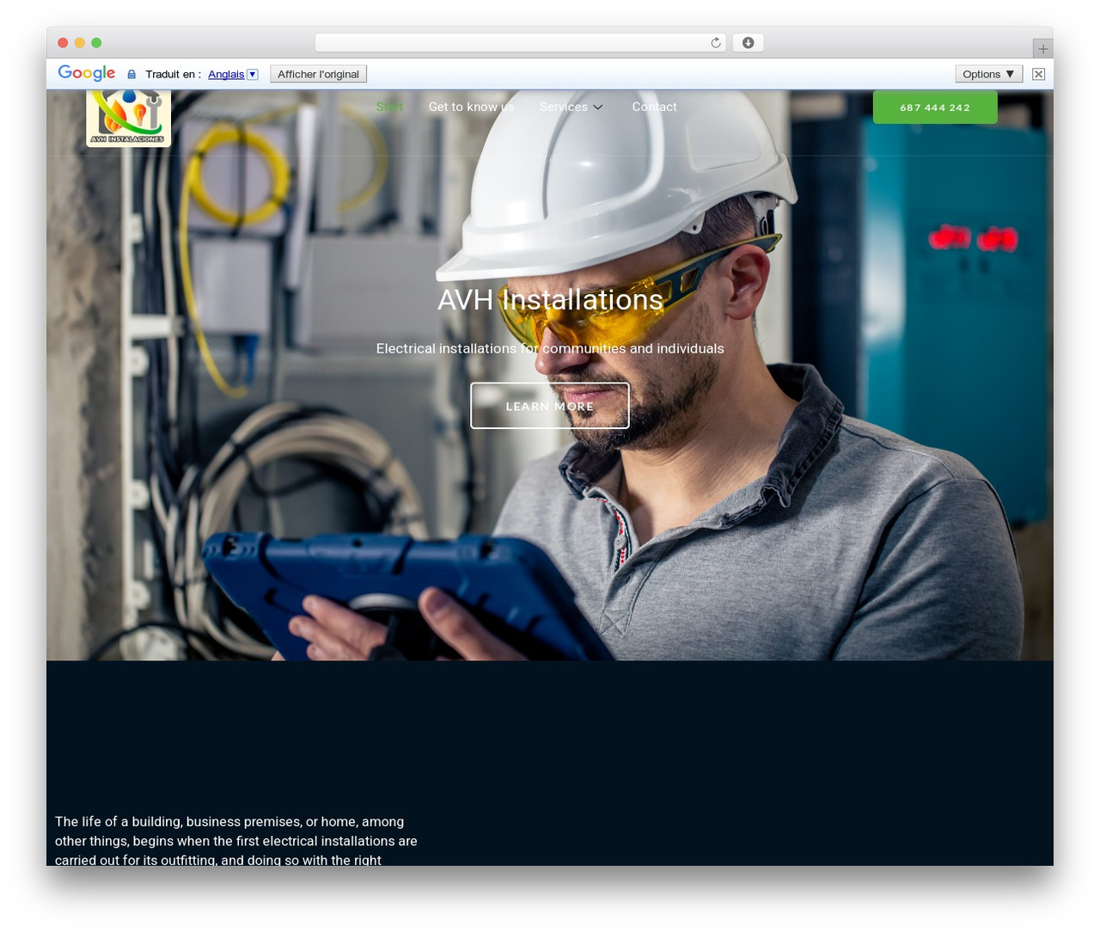Screen dimensions: 1100x932
Task: Click the paragraph starting The life of a building
Action: click(236, 840)
